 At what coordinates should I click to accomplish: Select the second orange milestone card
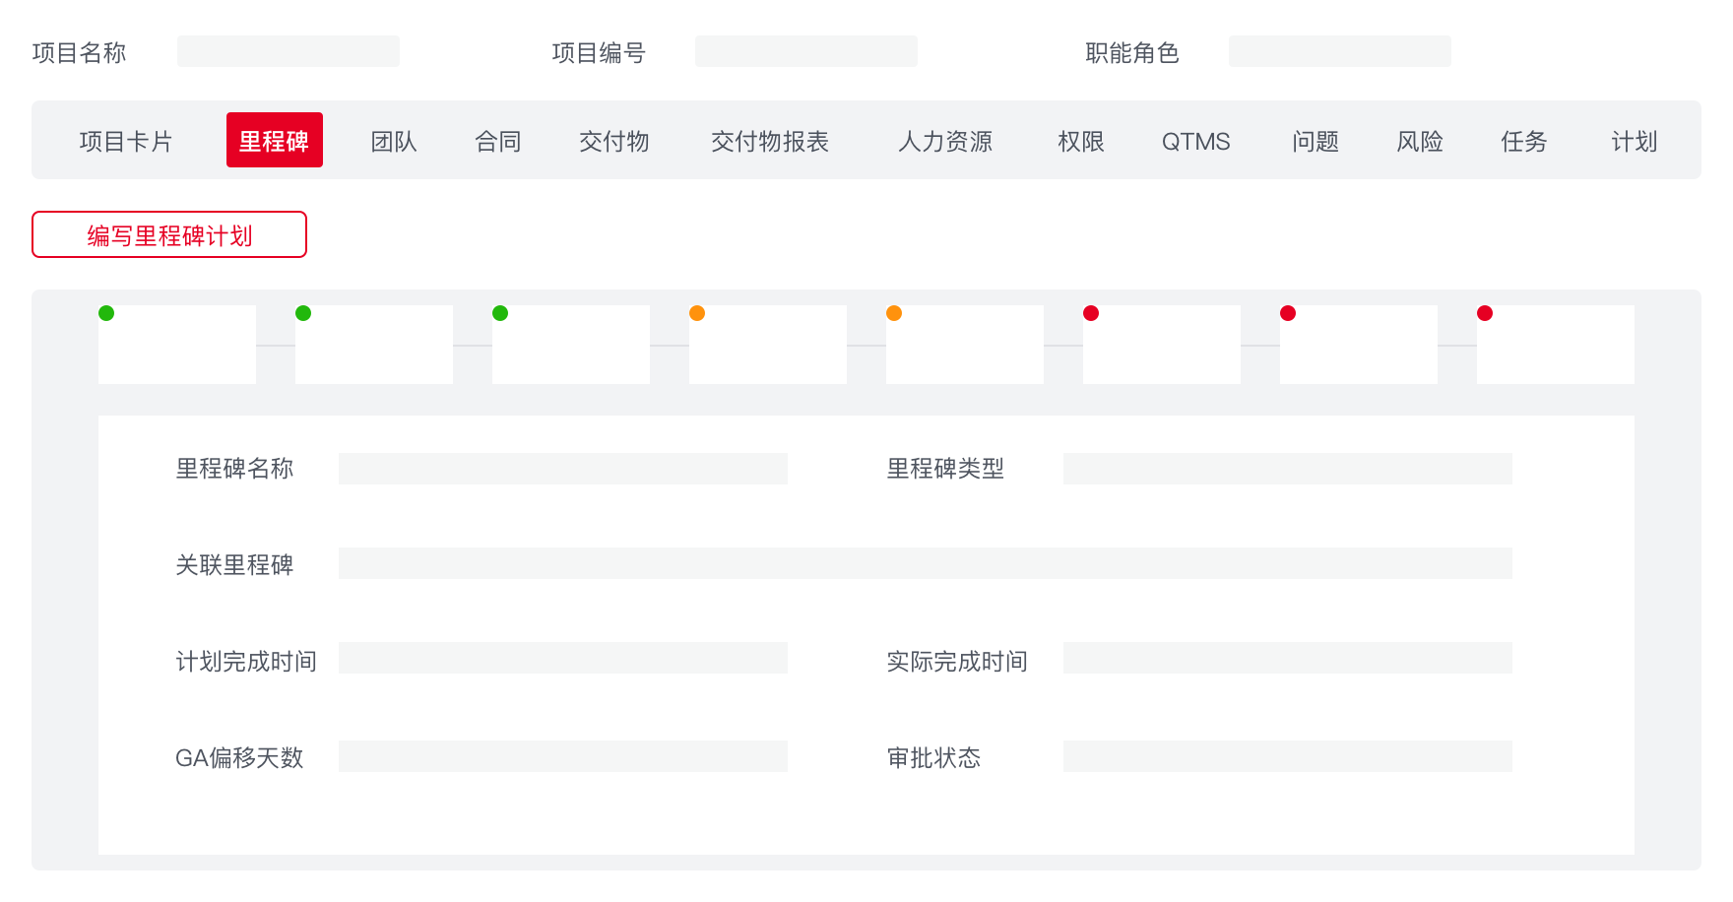965,345
